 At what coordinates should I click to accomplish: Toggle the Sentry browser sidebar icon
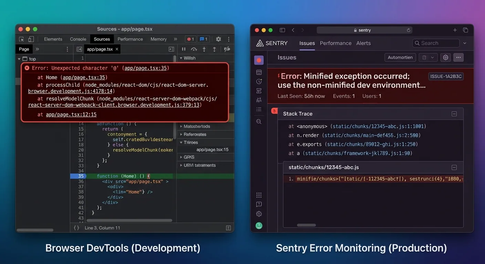coord(282,30)
